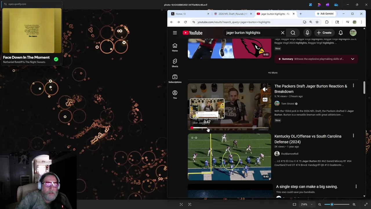This screenshot has width=371, height=209.
Task: Go to the YouTube logo homepage
Action: [192, 33]
